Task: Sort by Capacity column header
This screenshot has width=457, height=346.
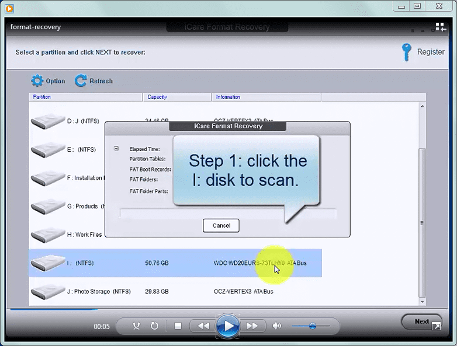Action: pyautogui.click(x=177, y=97)
